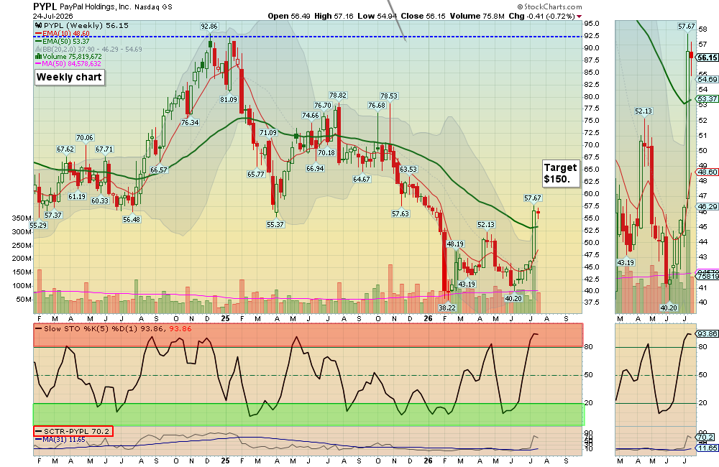Screen dimensions: 719x467
Task: Click the Nasdaq GS exchange label
Action: tap(154, 7)
